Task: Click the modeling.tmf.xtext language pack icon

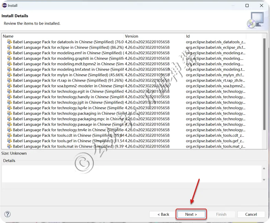Action: pos(10,70)
